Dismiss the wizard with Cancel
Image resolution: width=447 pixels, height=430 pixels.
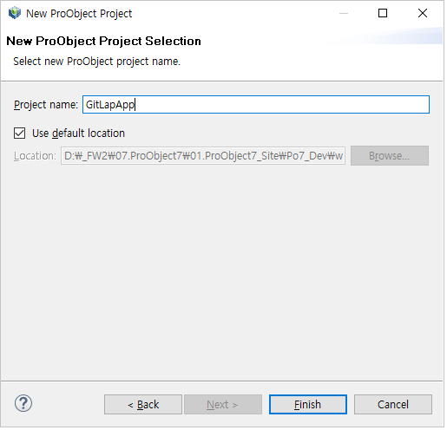point(393,404)
